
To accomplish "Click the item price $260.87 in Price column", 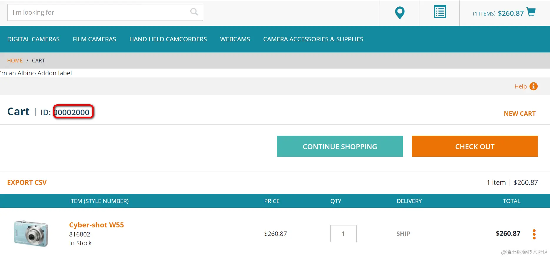I will click(x=275, y=234).
